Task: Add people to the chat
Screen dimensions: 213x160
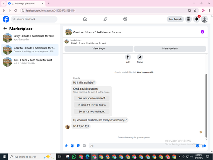Action: point(128,57)
